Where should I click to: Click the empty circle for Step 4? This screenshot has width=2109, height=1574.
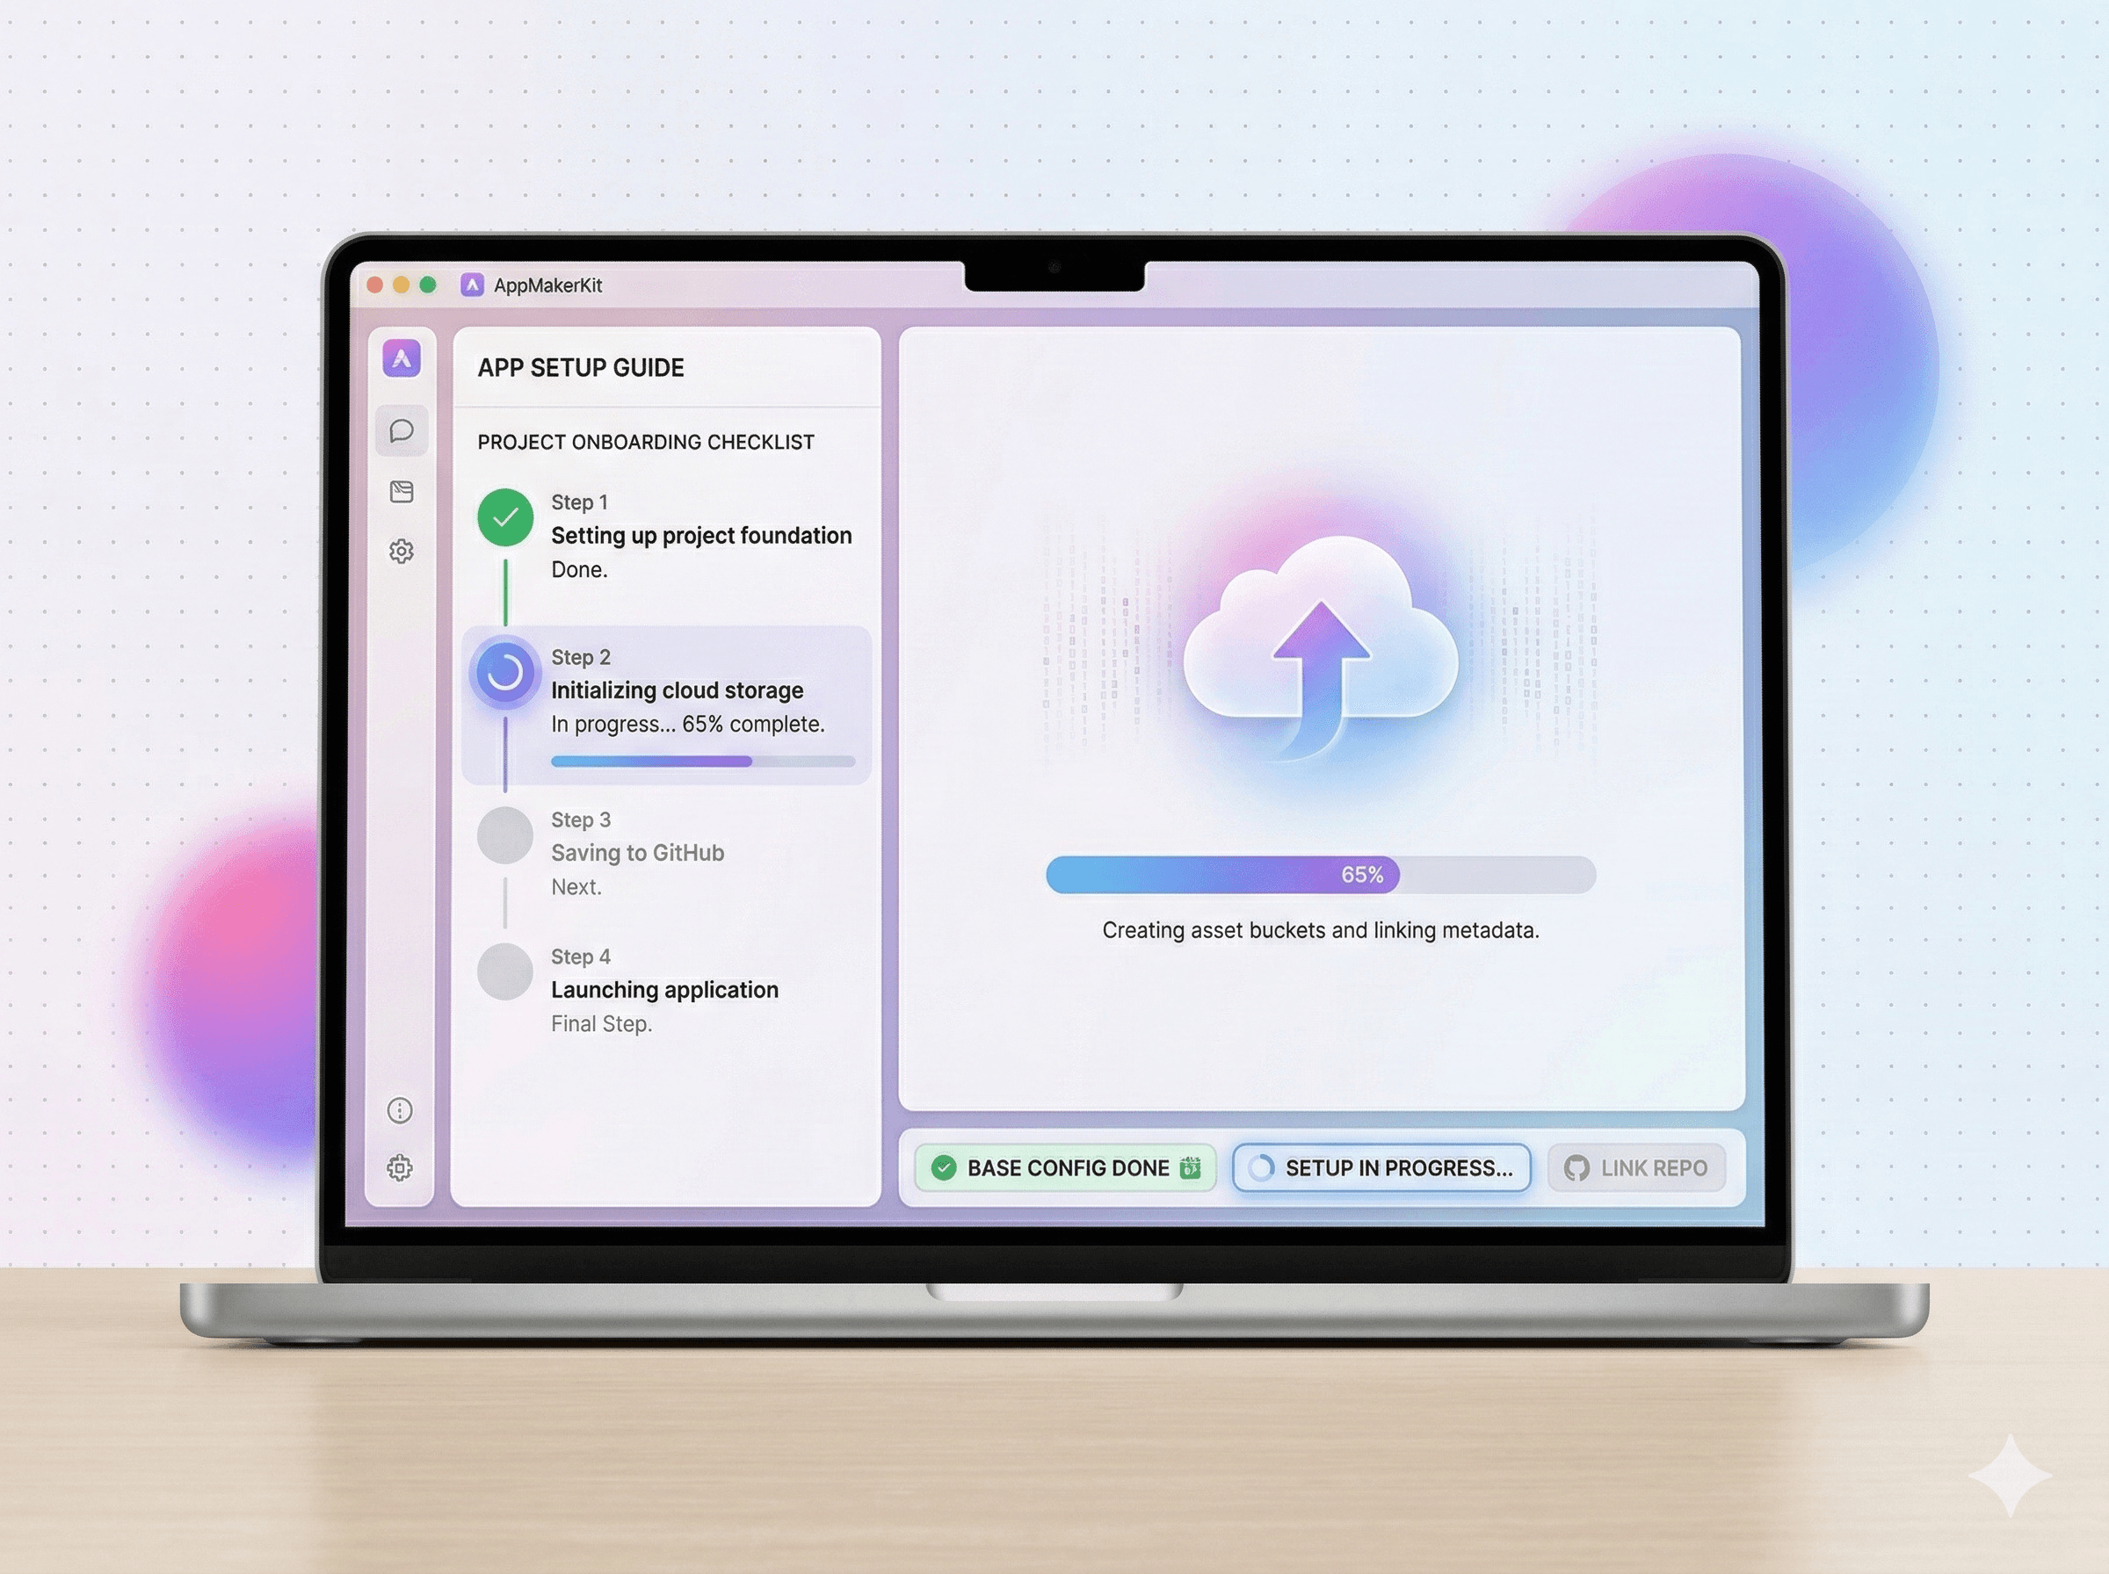point(505,971)
